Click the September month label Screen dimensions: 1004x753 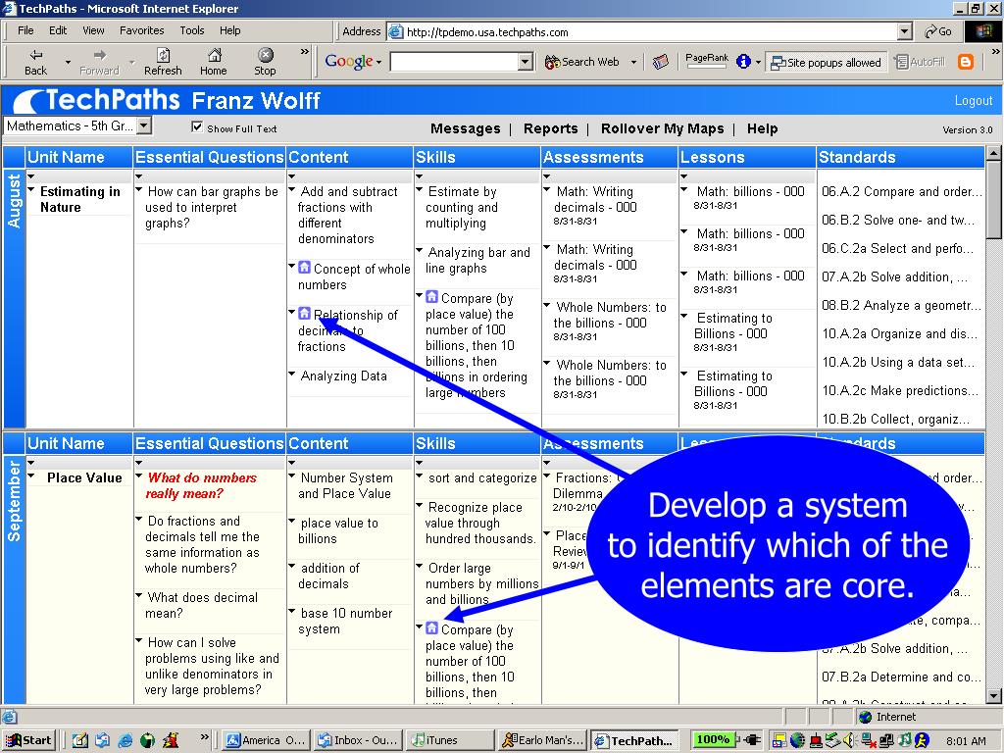coord(14,500)
